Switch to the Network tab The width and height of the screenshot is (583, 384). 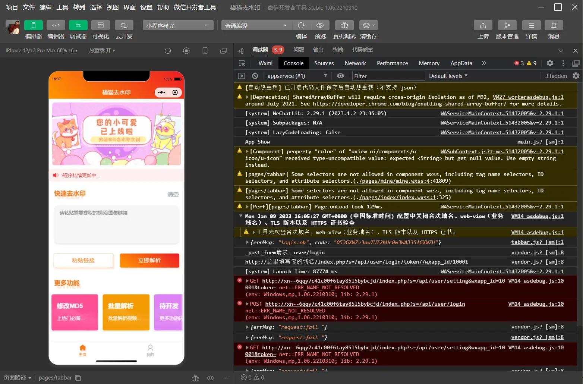pos(355,63)
